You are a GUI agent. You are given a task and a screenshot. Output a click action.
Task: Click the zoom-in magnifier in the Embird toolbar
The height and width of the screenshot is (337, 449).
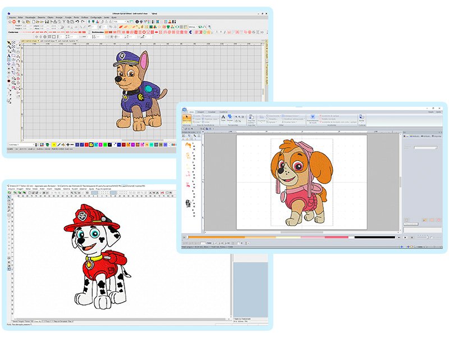coord(72,193)
